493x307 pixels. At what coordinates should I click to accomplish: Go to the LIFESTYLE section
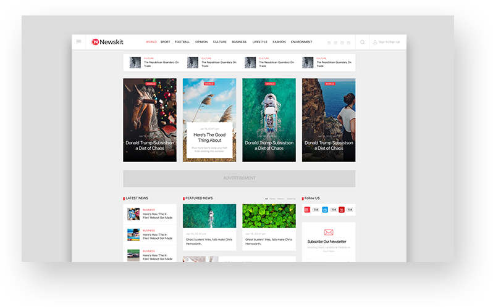coord(259,42)
